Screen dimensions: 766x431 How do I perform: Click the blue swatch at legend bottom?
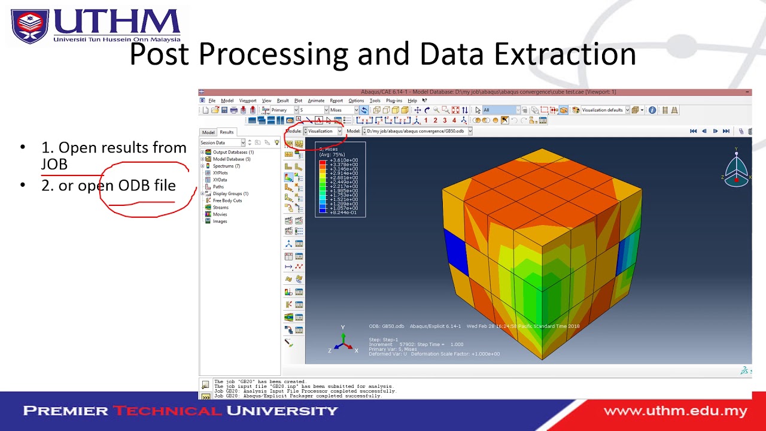[x=323, y=211]
